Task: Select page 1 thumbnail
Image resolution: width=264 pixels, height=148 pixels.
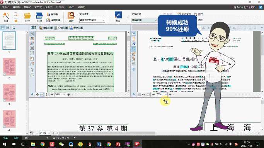Action: point(9,41)
